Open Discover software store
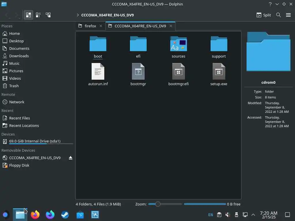Viewport: 295px width, 221px height. click(80, 215)
